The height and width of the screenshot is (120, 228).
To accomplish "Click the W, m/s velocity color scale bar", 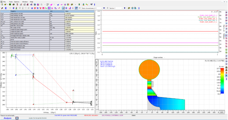I will [x=222, y=81].
